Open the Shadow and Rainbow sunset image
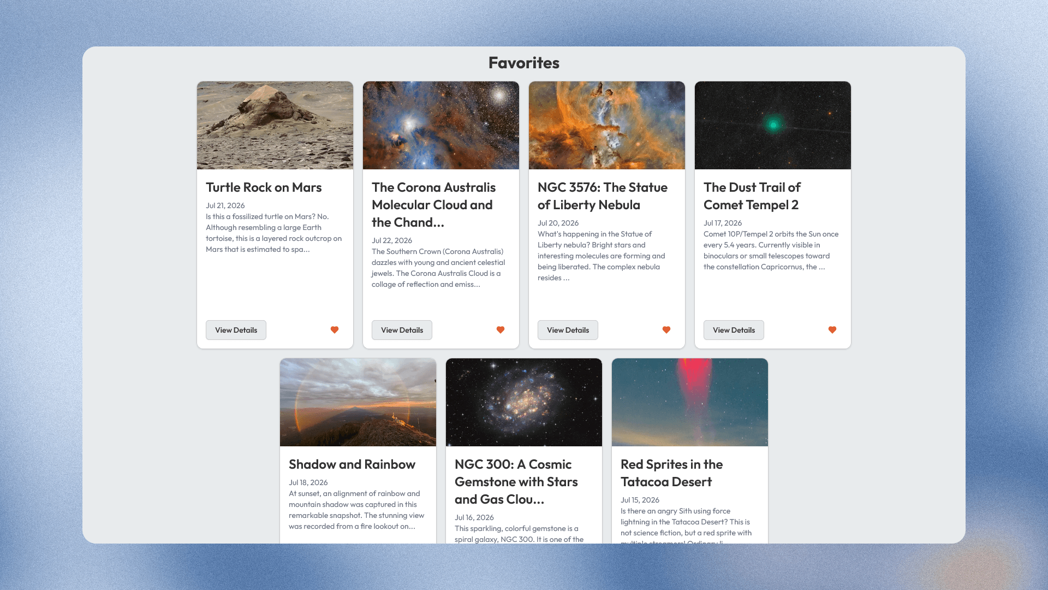 pos(358,402)
